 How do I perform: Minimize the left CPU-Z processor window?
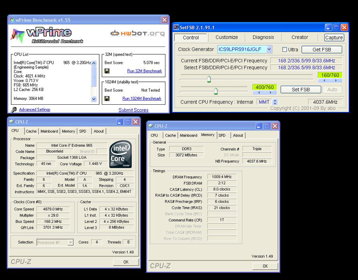coord(120,122)
